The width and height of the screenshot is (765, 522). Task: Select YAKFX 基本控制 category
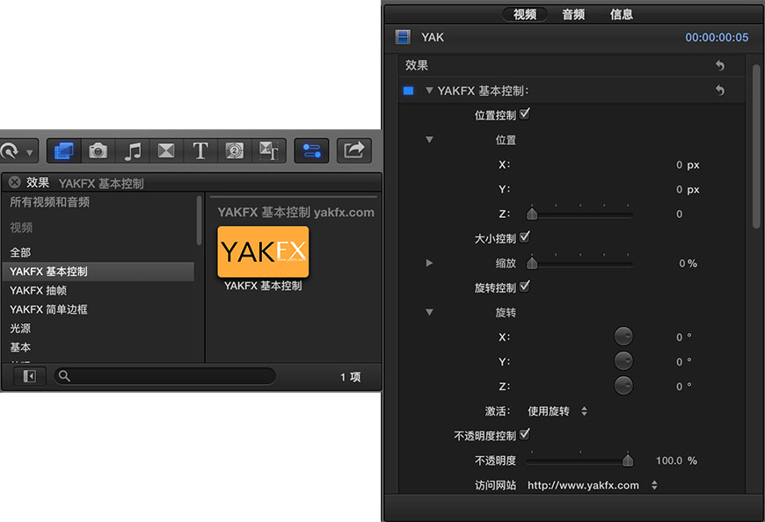click(98, 272)
